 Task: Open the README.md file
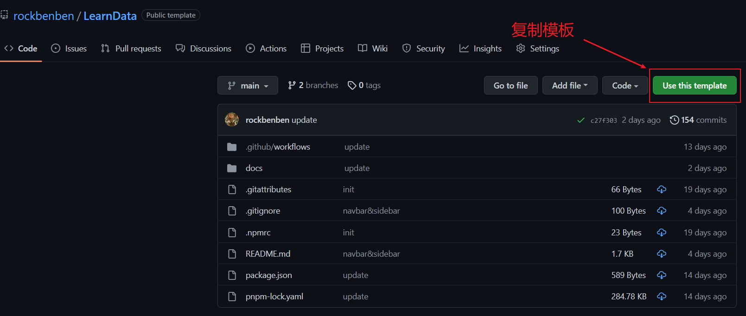click(268, 253)
